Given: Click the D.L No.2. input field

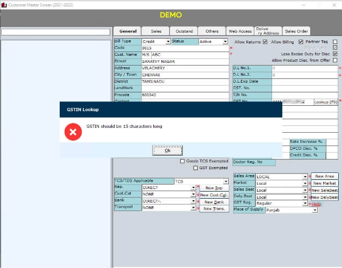Looking at the screenshot, I should [x=305, y=75].
